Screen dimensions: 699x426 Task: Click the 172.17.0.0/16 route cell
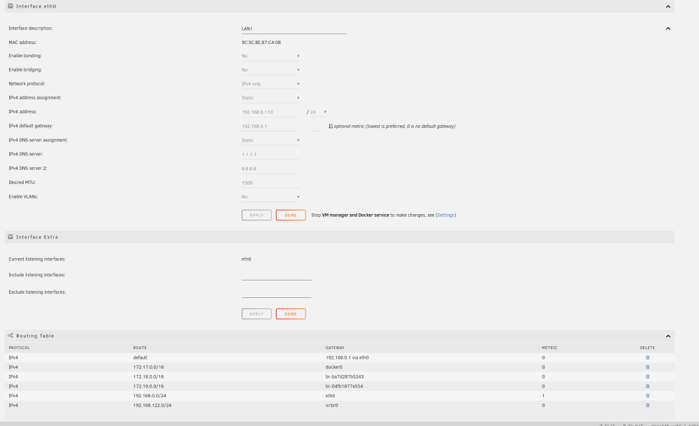coord(148,367)
